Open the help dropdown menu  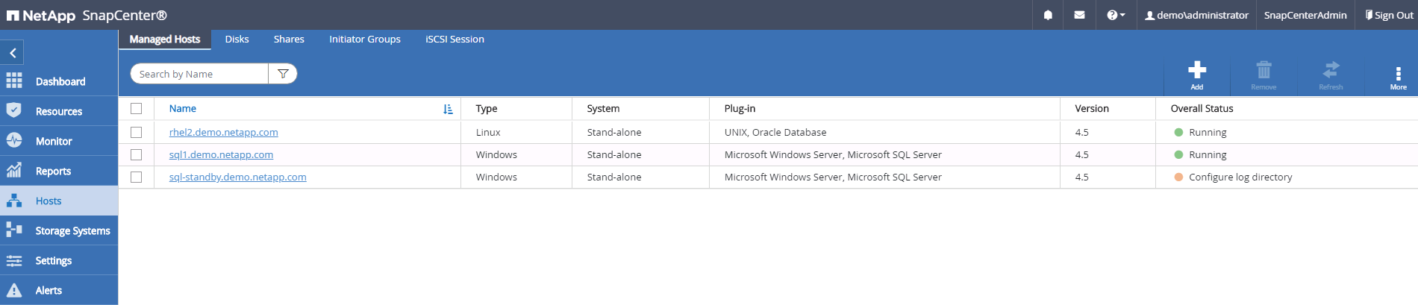pyautogui.click(x=1116, y=15)
